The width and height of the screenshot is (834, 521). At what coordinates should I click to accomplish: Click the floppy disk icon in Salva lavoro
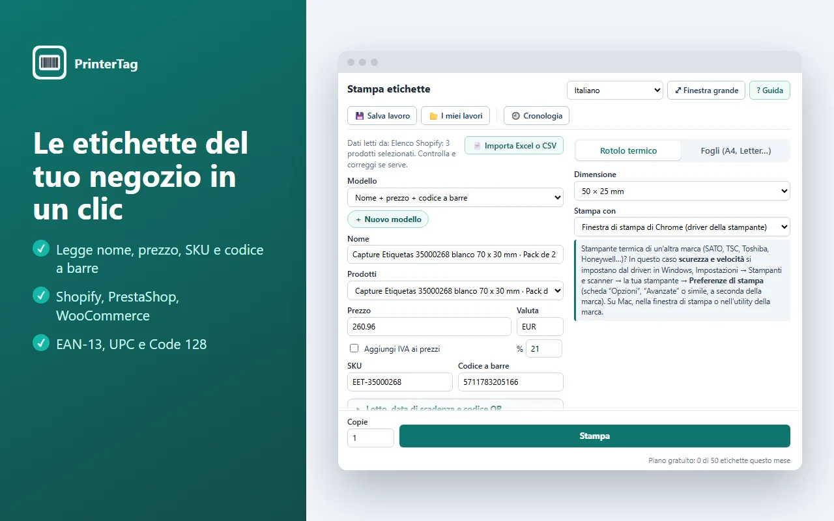click(360, 116)
